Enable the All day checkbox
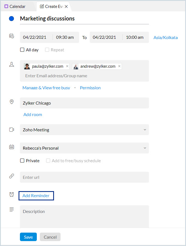186x246 pixels. pos(22,50)
